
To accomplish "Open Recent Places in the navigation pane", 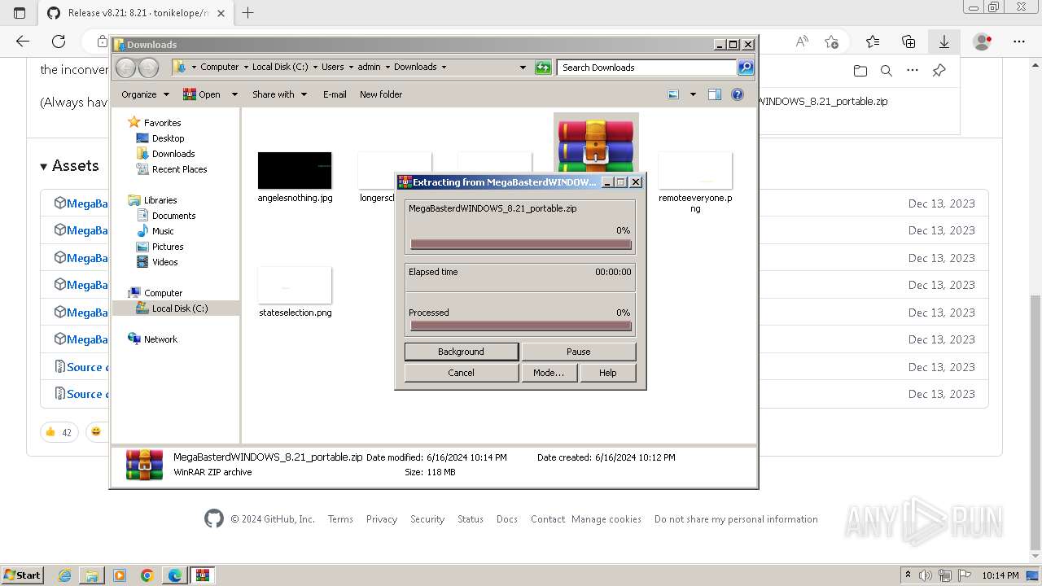I will pyautogui.click(x=179, y=169).
